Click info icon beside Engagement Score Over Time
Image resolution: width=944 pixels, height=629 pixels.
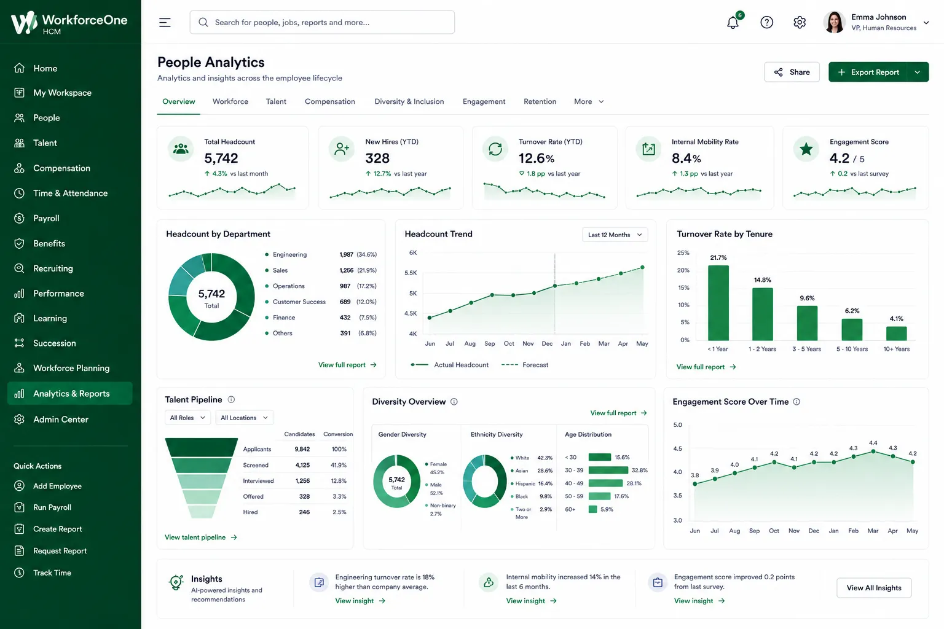tap(796, 402)
